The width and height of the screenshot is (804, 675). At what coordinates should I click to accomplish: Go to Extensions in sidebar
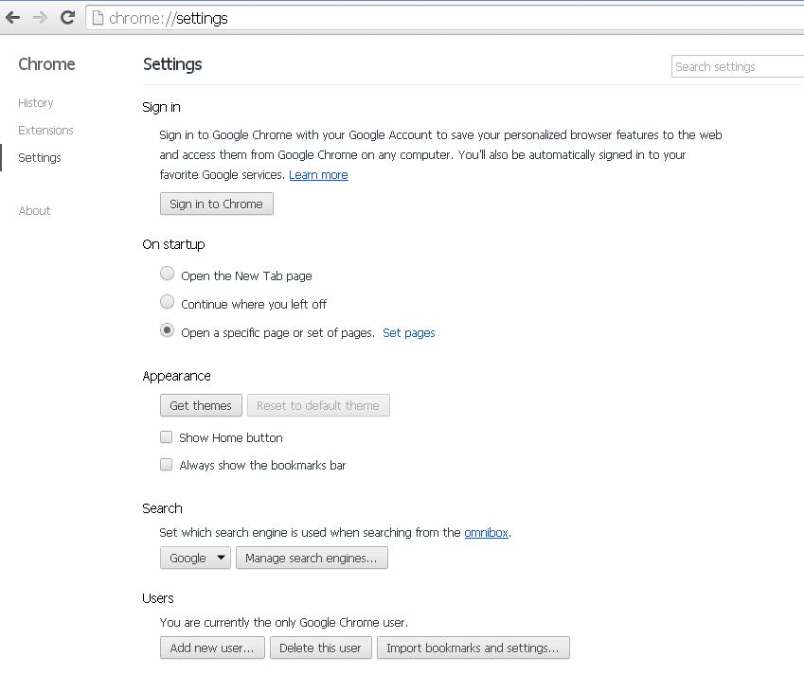pyautogui.click(x=45, y=131)
